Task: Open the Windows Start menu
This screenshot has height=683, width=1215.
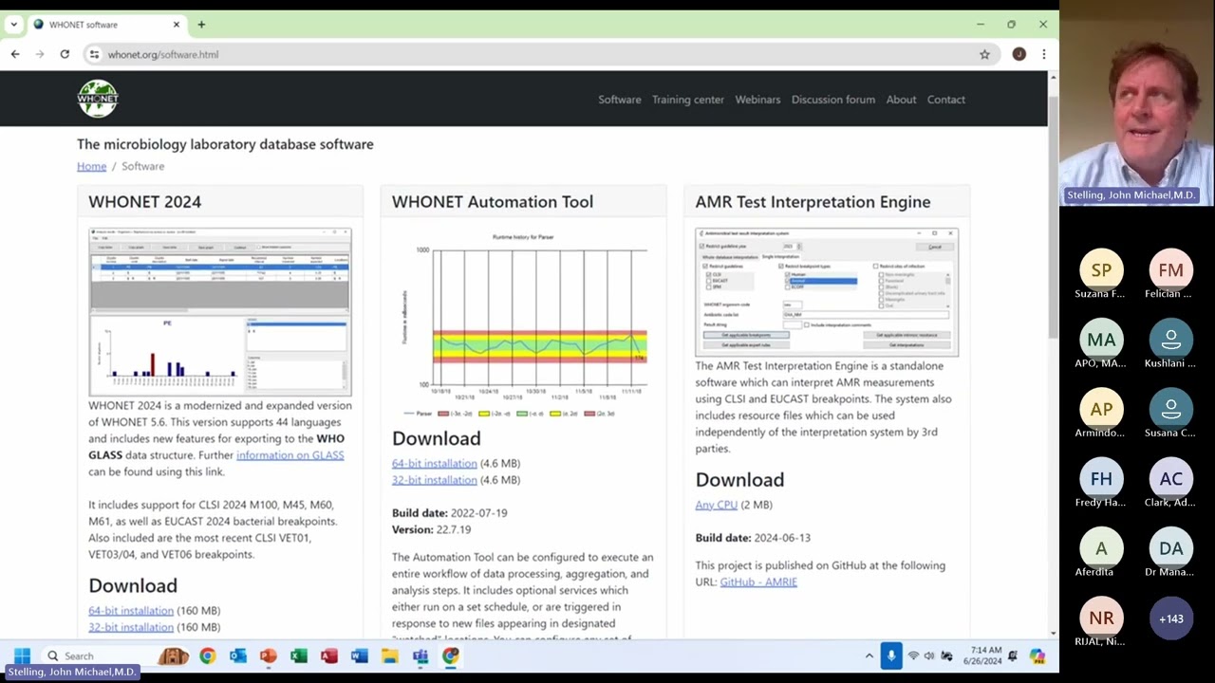Action: [x=22, y=655]
